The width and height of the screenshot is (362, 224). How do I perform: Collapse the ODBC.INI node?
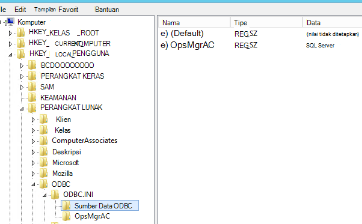point(44,195)
